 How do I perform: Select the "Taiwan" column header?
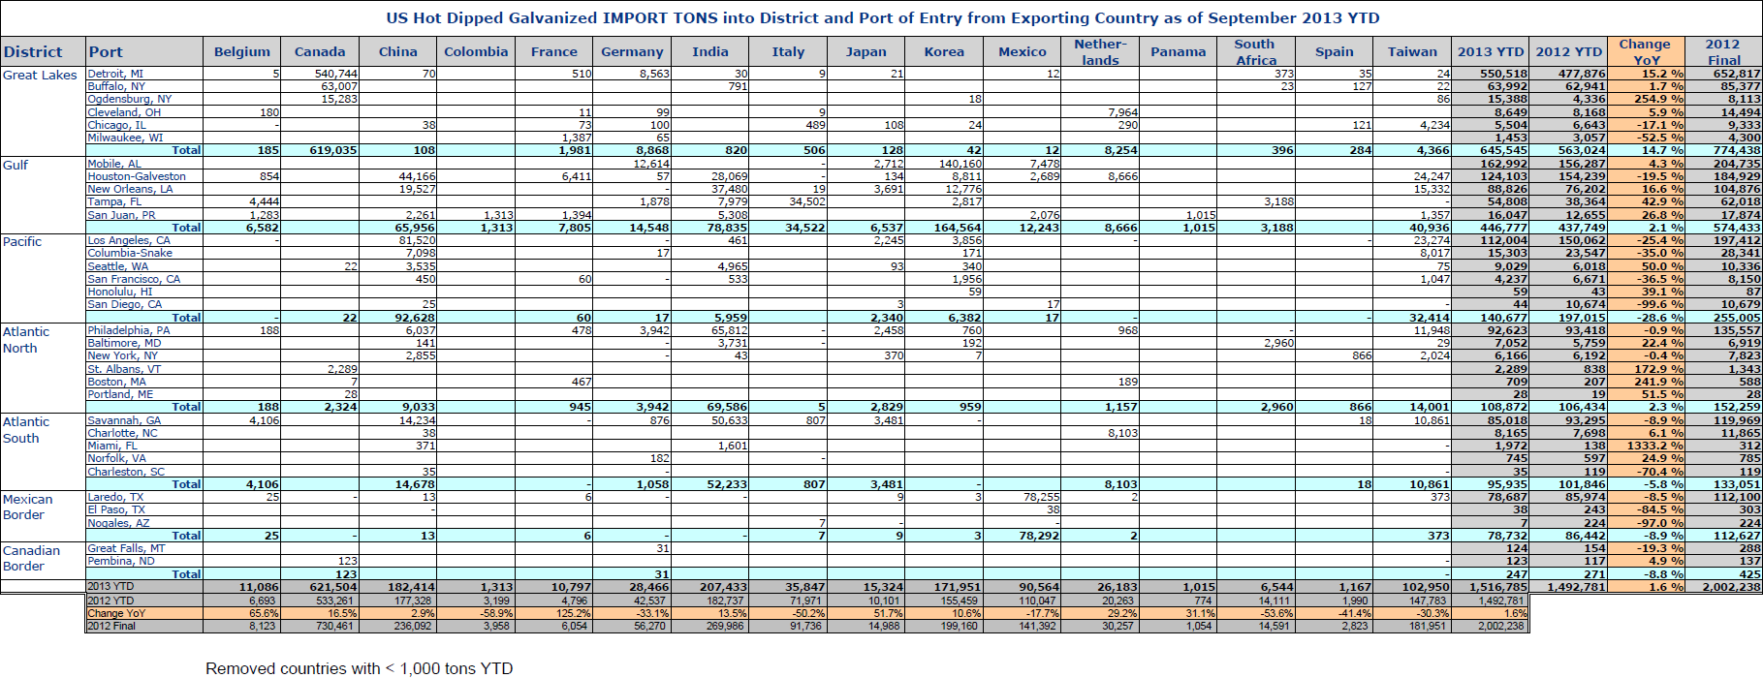click(1412, 52)
